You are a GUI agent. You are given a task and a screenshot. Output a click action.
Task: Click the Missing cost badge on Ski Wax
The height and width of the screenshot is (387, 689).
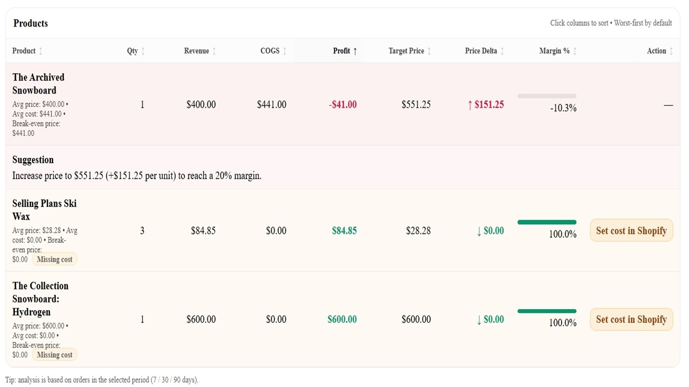click(x=55, y=259)
